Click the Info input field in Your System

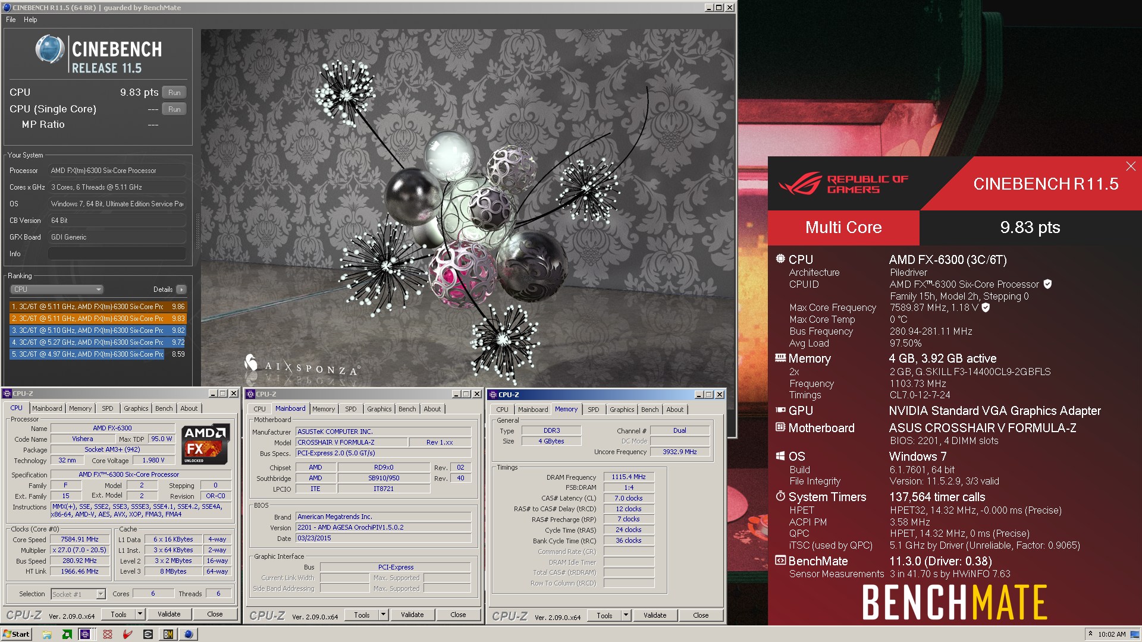(x=117, y=254)
